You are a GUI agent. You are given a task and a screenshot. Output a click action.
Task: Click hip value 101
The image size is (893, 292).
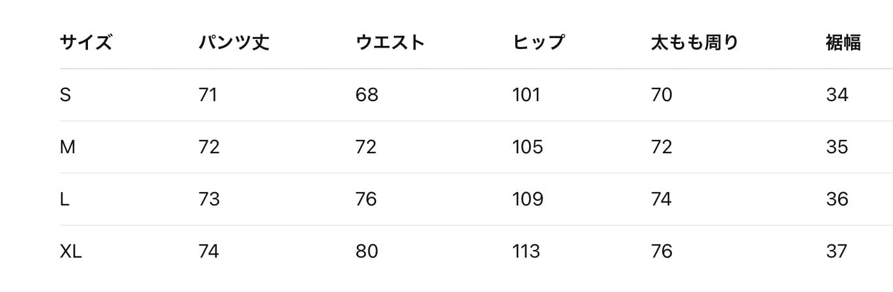[526, 95]
